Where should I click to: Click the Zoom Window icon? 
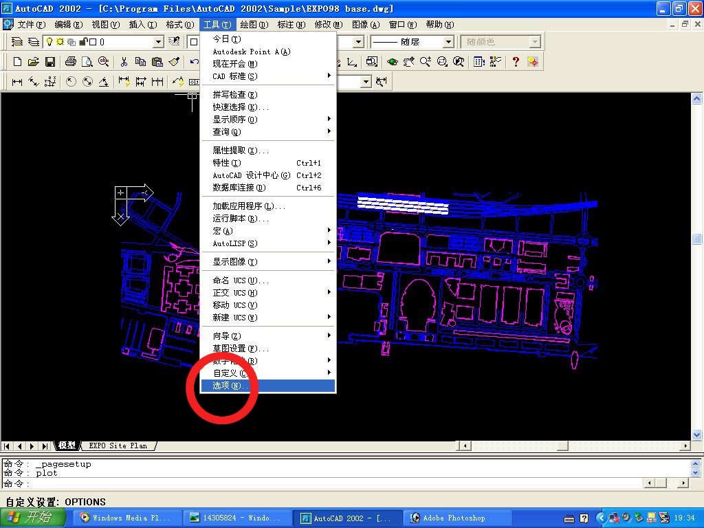tap(442, 62)
